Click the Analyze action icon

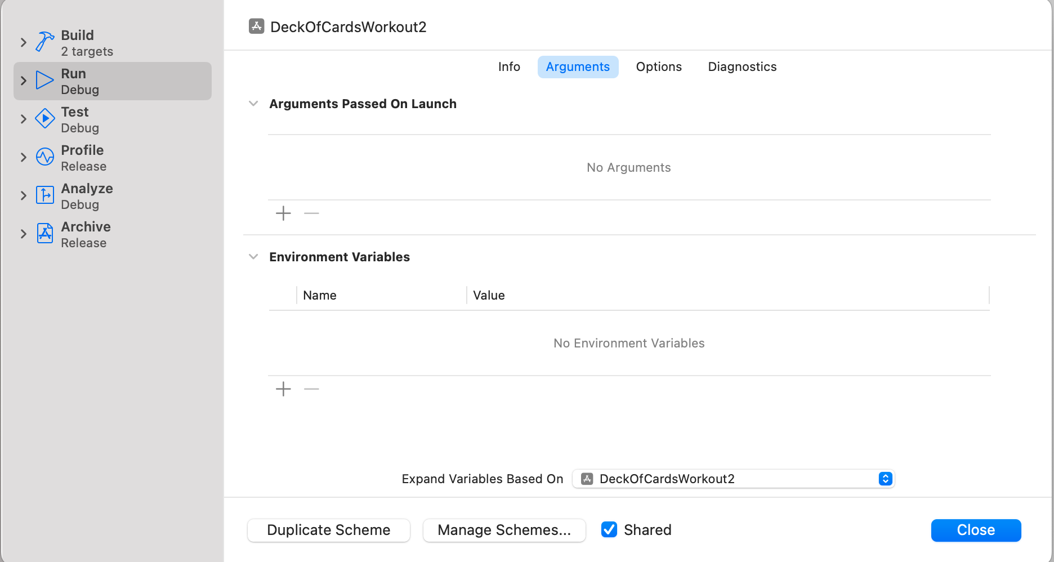[45, 195]
